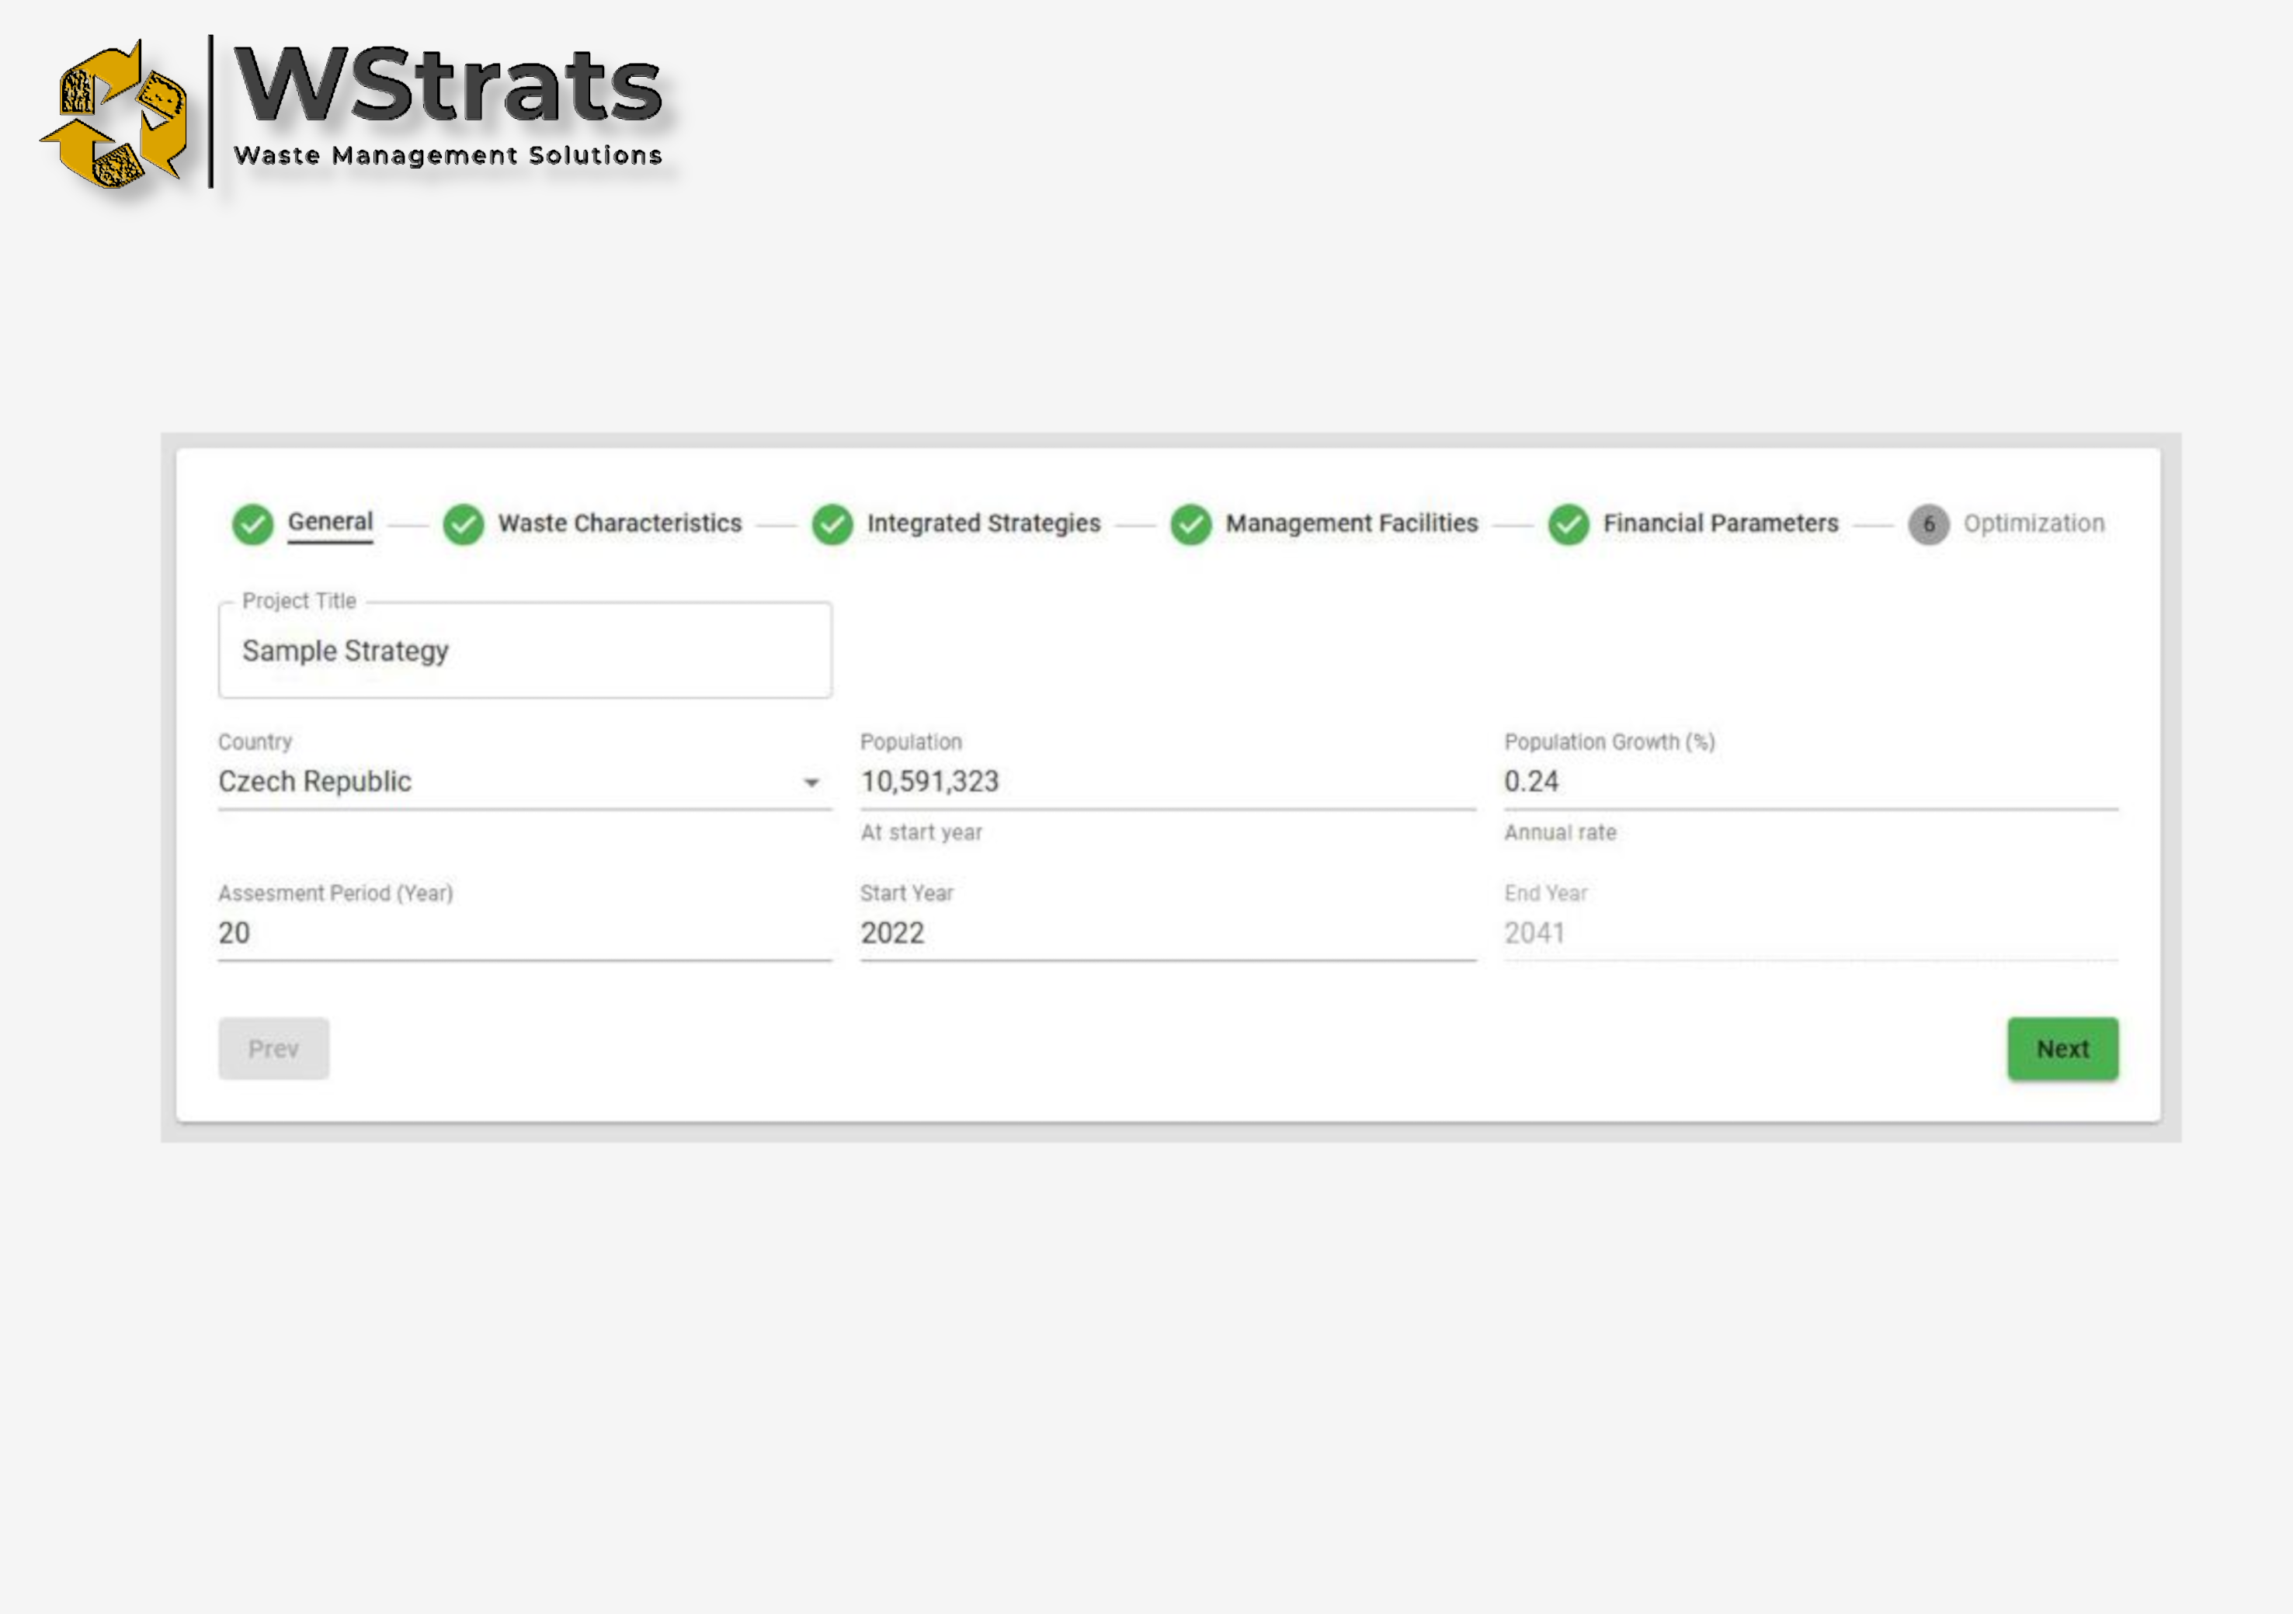Click the Next button
Image resolution: width=2293 pixels, height=1614 pixels.
(2062, 1049)
